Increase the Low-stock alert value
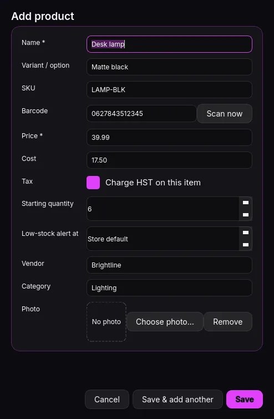Viewport: 274px width, 419px height. [245, 233]
